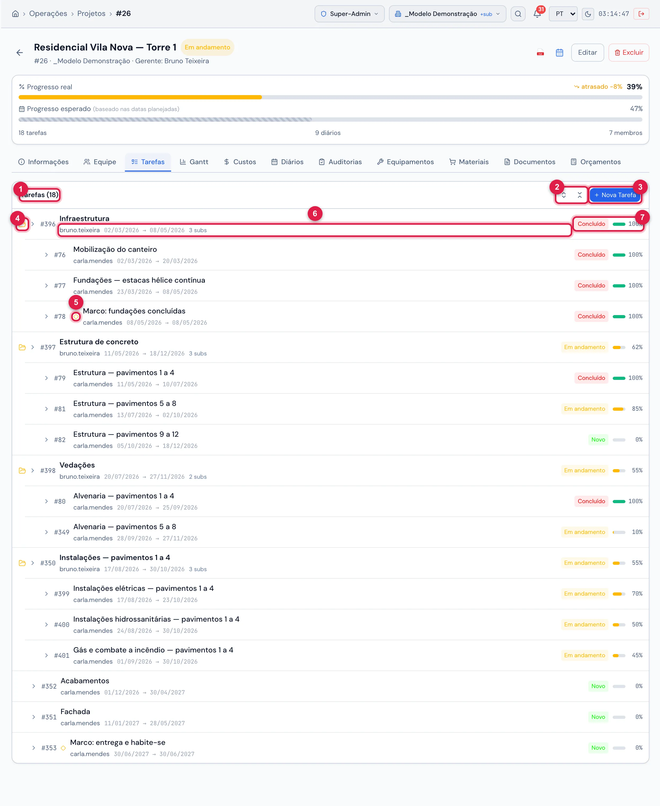
Task: Click folder icon of Vedações task
Action: coord(22,471)
